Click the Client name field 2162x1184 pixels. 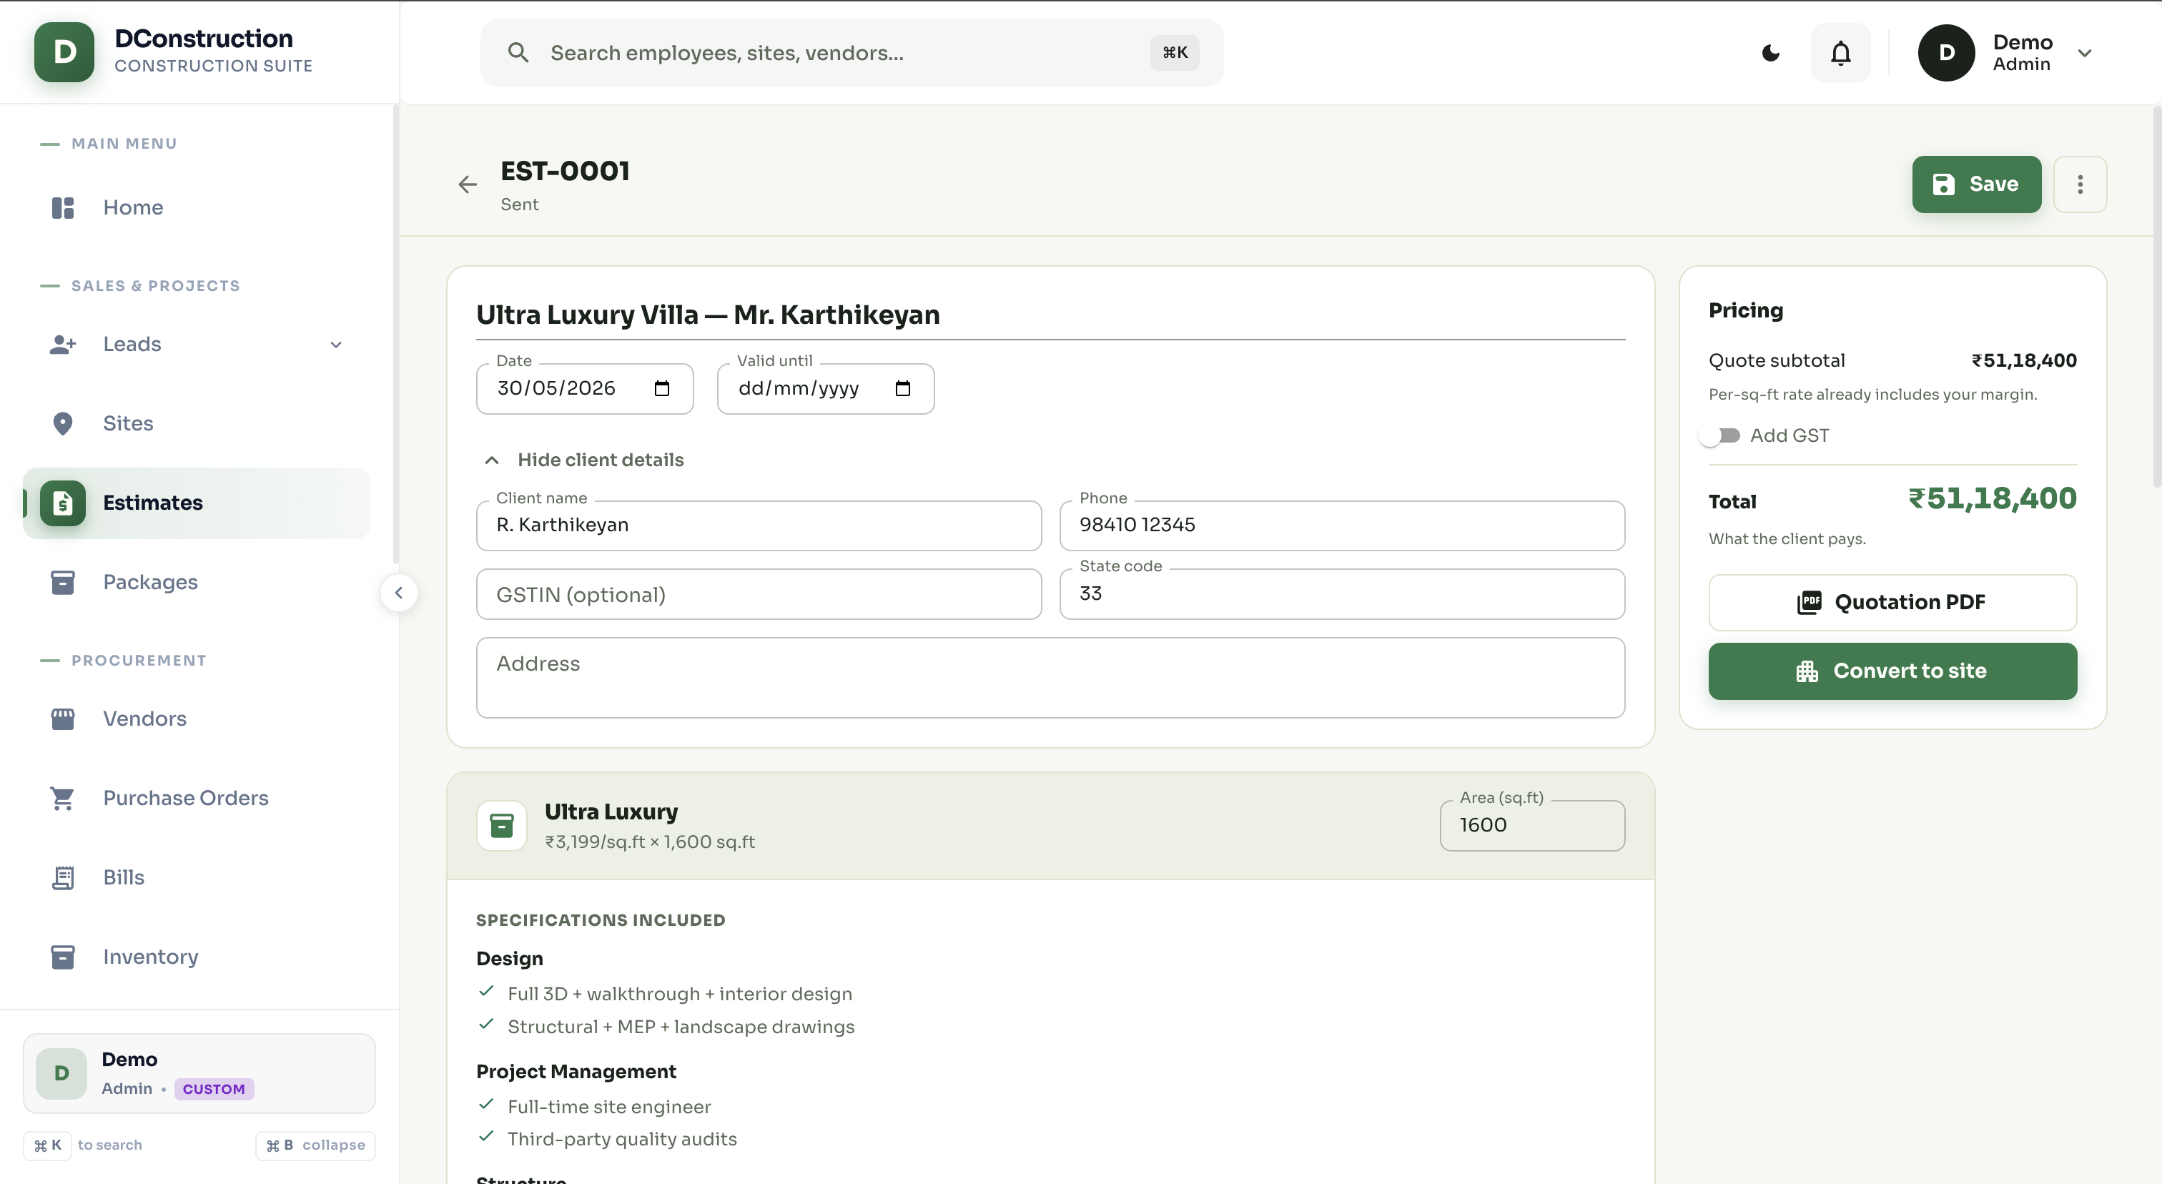(759, 526)
